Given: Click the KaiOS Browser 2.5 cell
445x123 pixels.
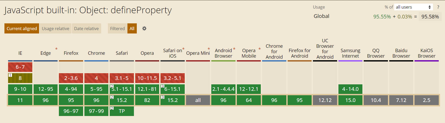Looking at the screenshot, I should (x=427, y=100).
